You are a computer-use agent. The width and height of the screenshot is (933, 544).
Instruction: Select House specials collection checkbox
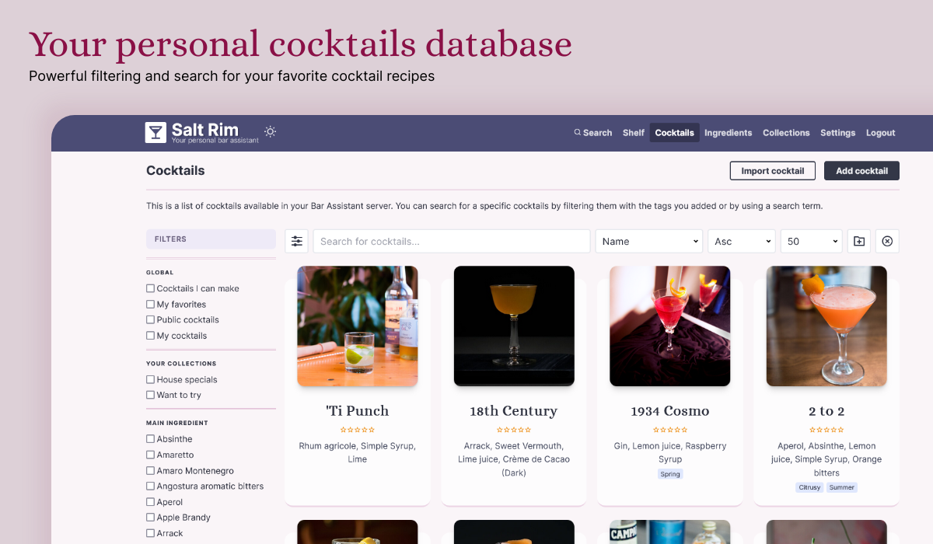point(151,380)
